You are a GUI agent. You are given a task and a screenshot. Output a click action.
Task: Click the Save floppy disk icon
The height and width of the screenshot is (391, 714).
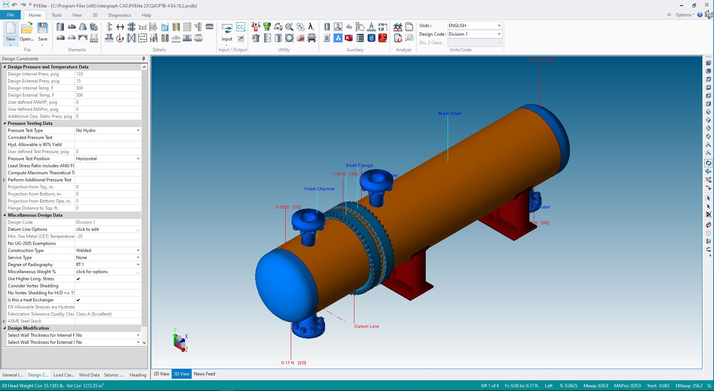point(43,28)
